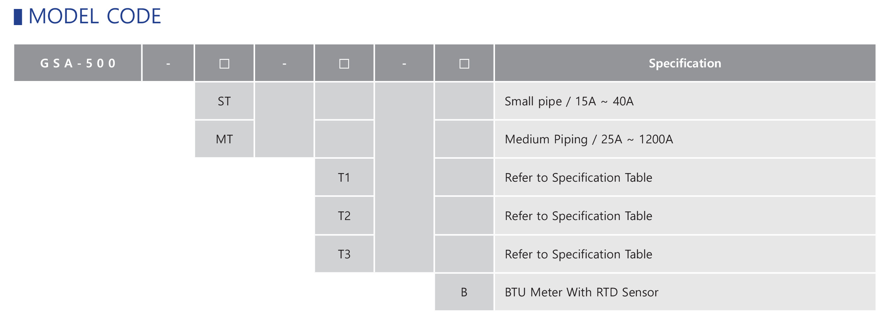The image size is (886, 320).
Task: Select the B code cell
Action: [x=464, y=292]
